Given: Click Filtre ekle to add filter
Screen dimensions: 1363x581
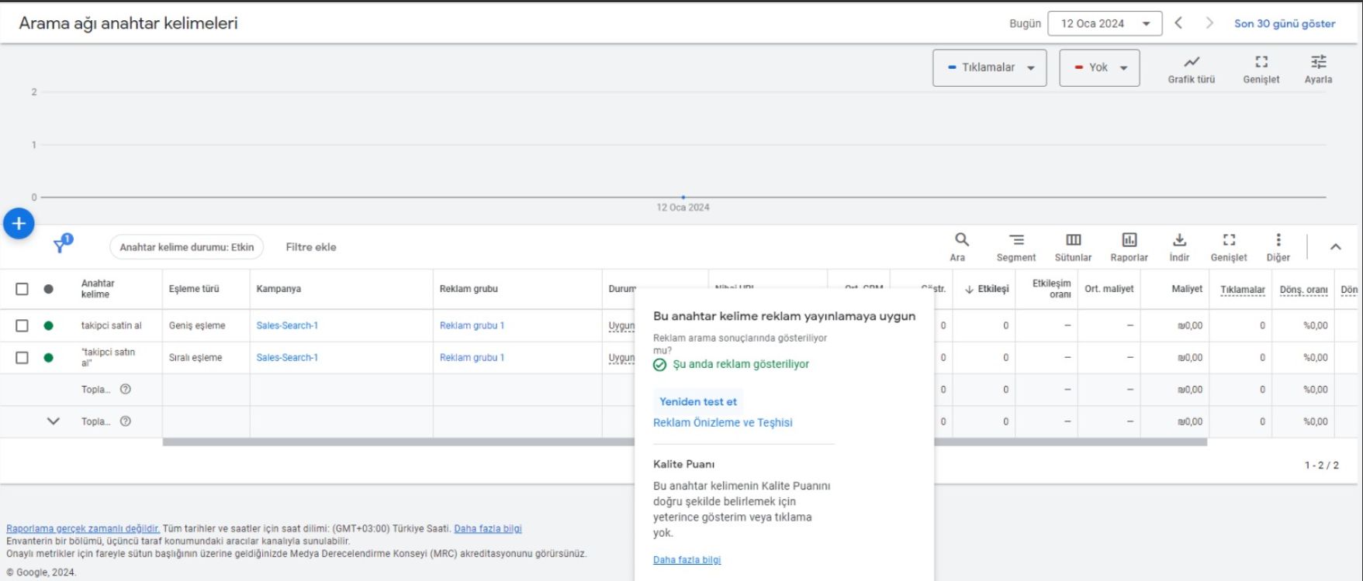Looking at the screenshot, I should tap(311, 247).
